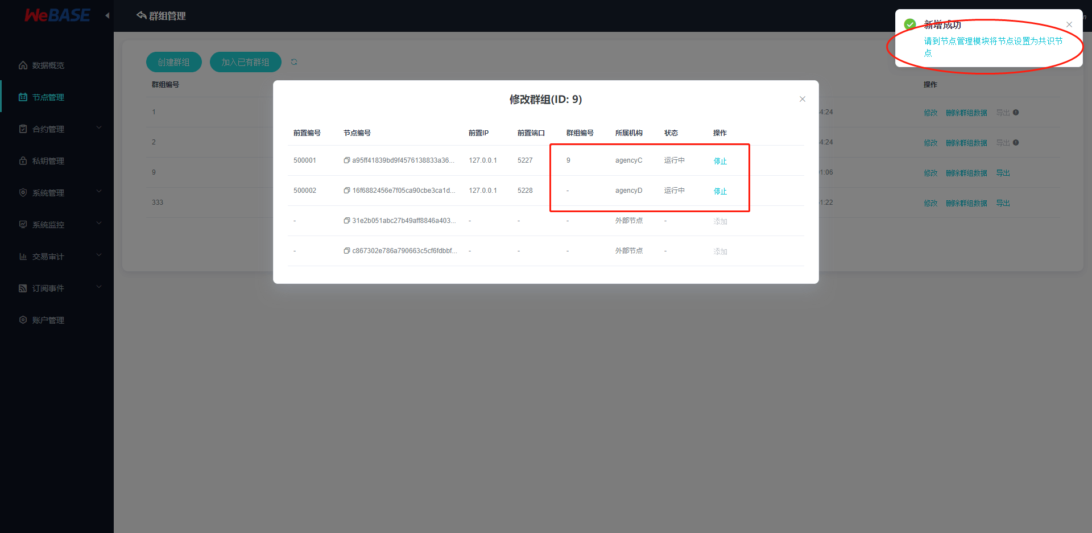Image resolution: width=1092 pixels, height=533 pixels.
Task: Click 删除群组数据 for group 9
Action: tap(966, 173)
